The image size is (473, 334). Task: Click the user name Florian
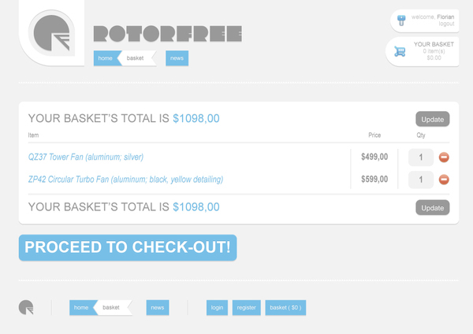pos(445,17)
